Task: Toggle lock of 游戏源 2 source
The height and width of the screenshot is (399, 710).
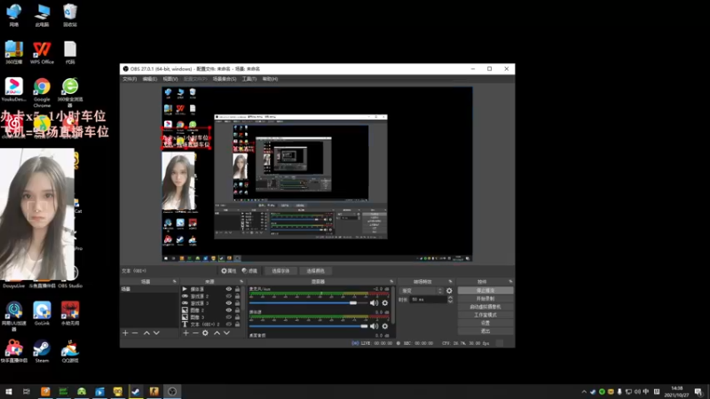Action: (x=237, y=296)
